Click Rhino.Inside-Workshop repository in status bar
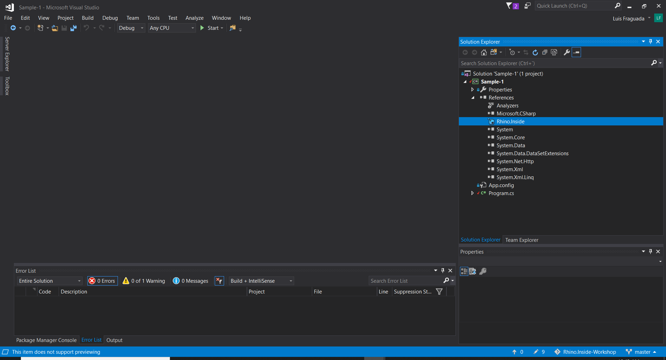Viewport: 666px width, 360px height. tap(585, 352)
